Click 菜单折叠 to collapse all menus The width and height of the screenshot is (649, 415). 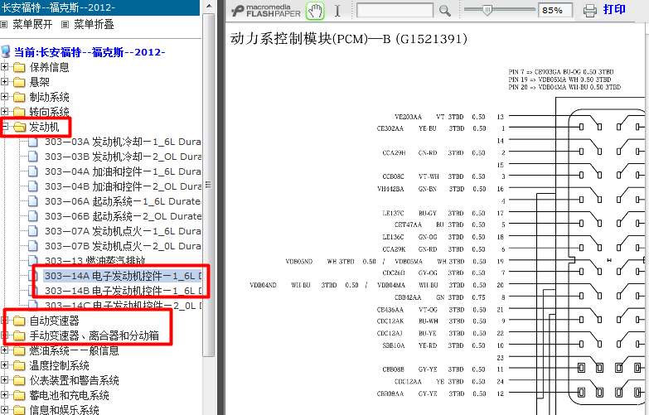(x=94, y=24)
